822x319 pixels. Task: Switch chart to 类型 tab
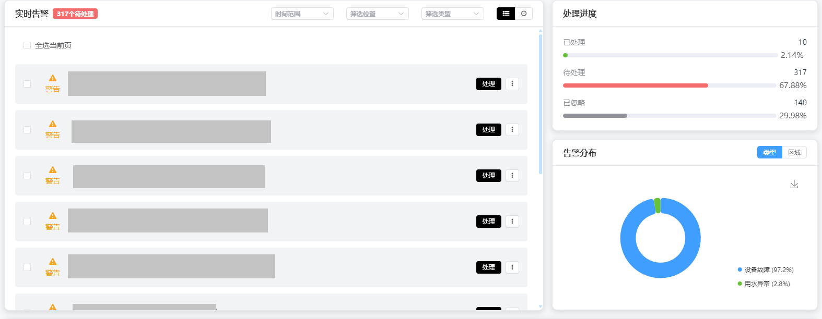click(x=769, y=152)
